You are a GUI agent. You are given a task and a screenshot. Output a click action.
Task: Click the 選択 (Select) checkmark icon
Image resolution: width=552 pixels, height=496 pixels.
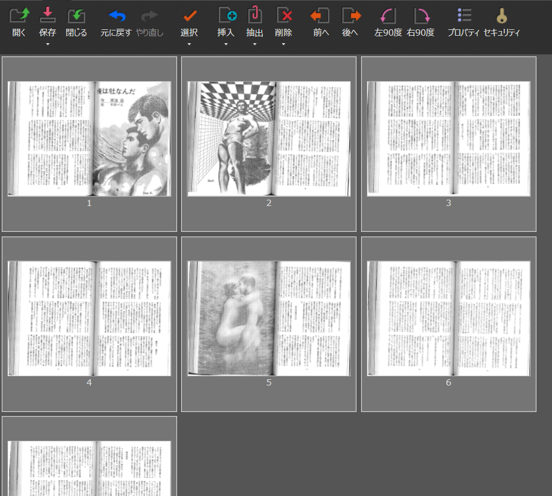(x=189, y=16)
